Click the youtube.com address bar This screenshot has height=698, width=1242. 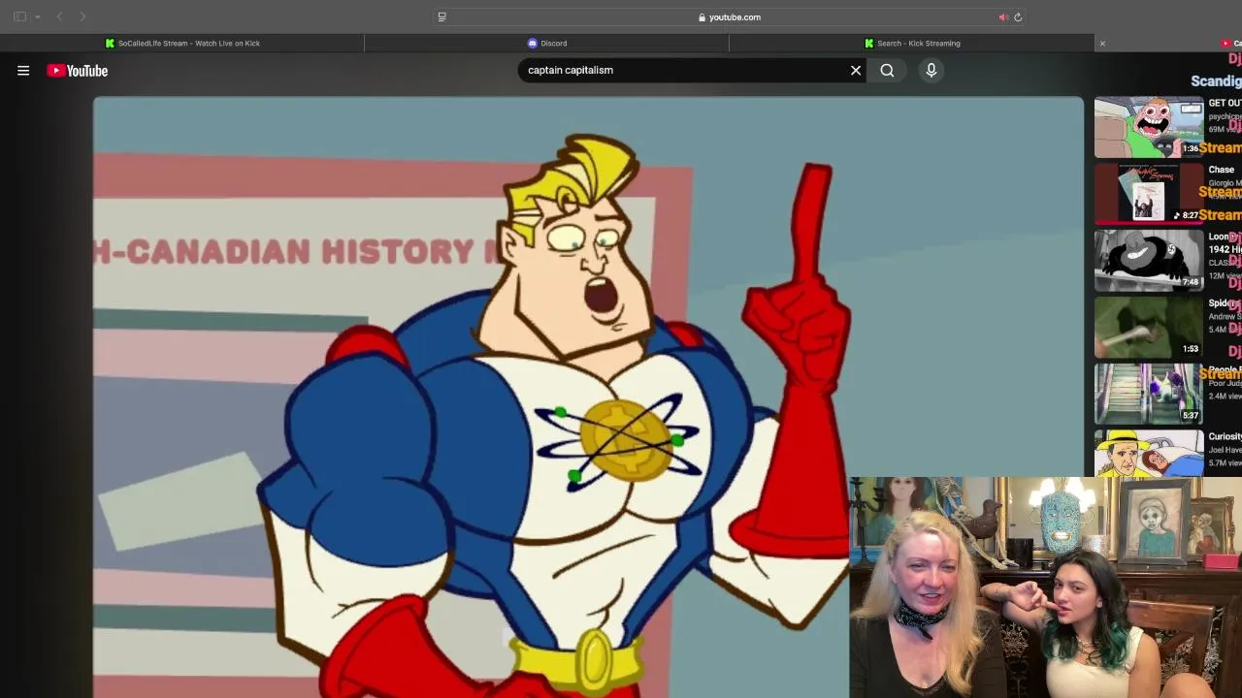[x=730, y=16]
